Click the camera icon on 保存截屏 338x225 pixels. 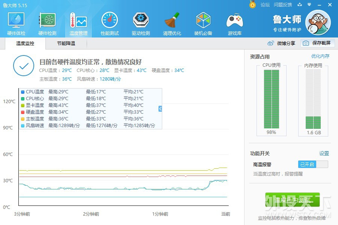coord(306,43)
